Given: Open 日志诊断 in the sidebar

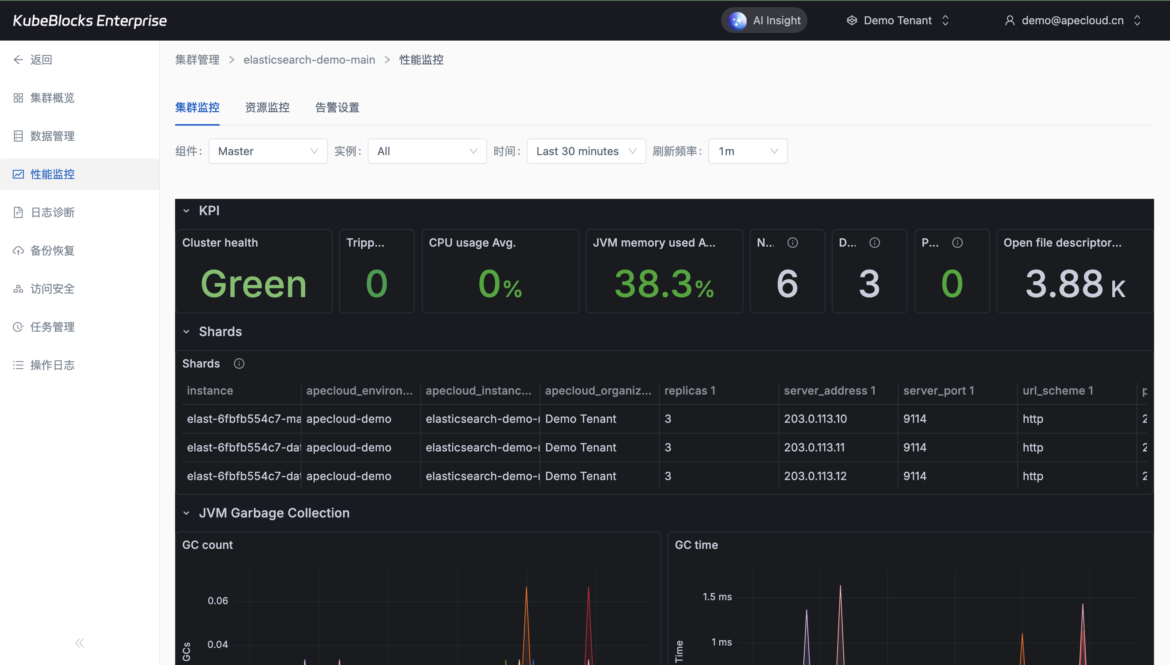Looking at the screenshot, I should click(x=52, y=212).
